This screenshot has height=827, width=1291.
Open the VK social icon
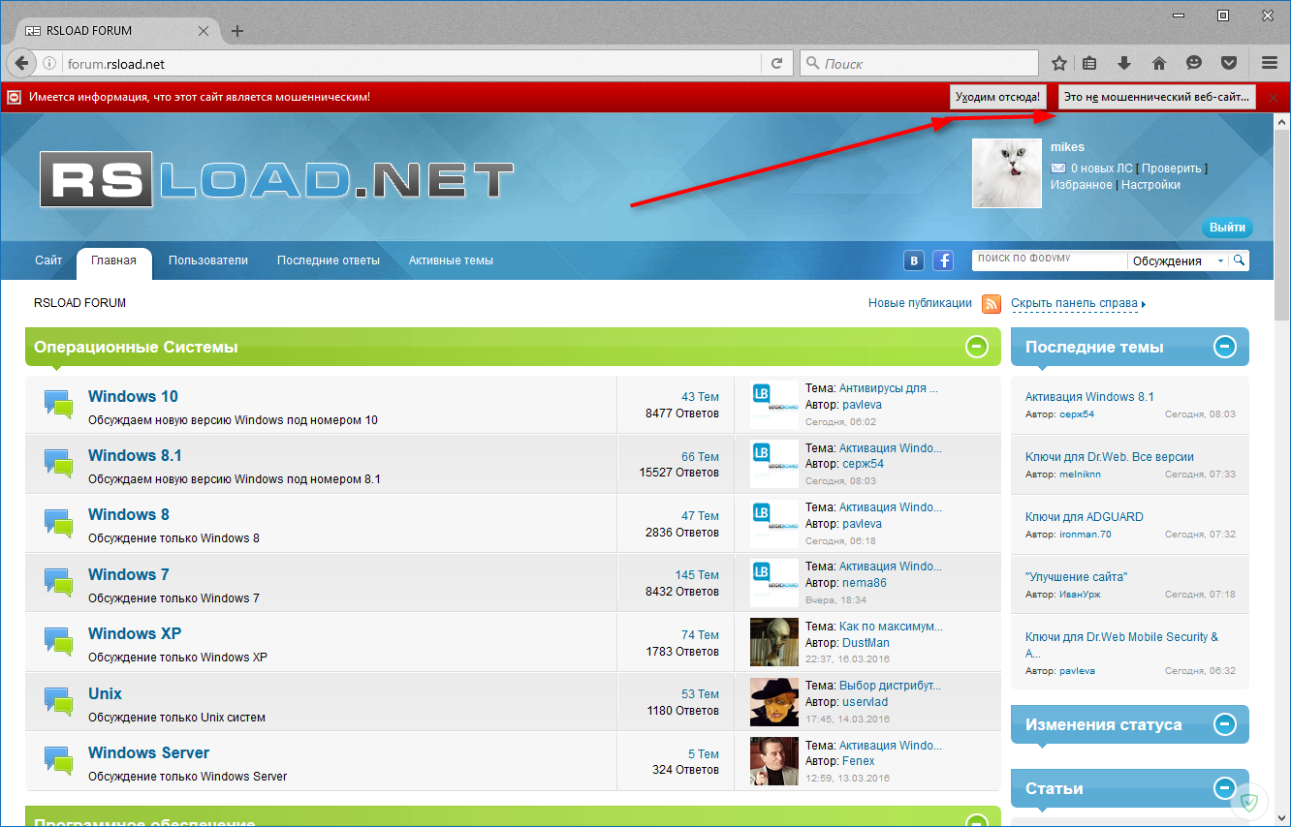tap(914, 260)
